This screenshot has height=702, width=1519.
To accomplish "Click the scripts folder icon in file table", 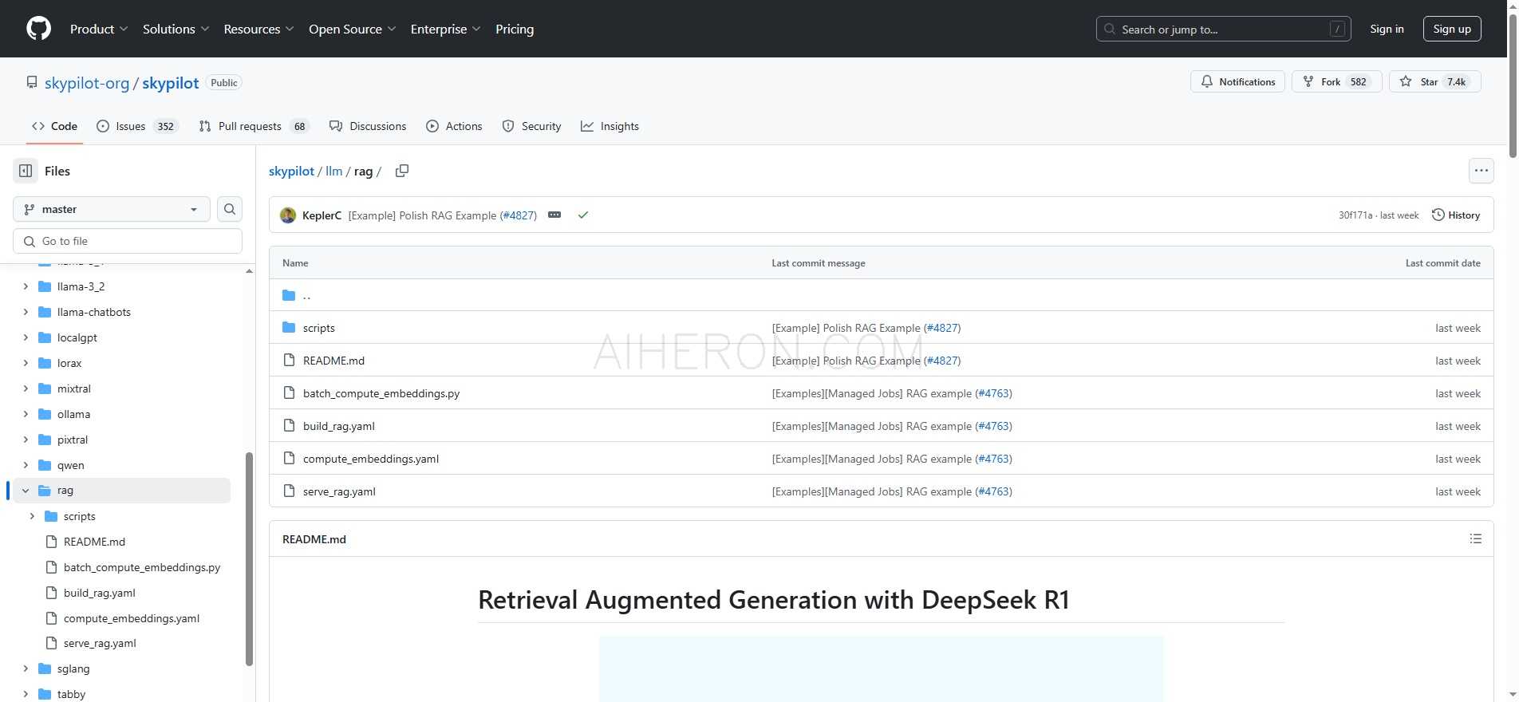I will tap(289, 328).
